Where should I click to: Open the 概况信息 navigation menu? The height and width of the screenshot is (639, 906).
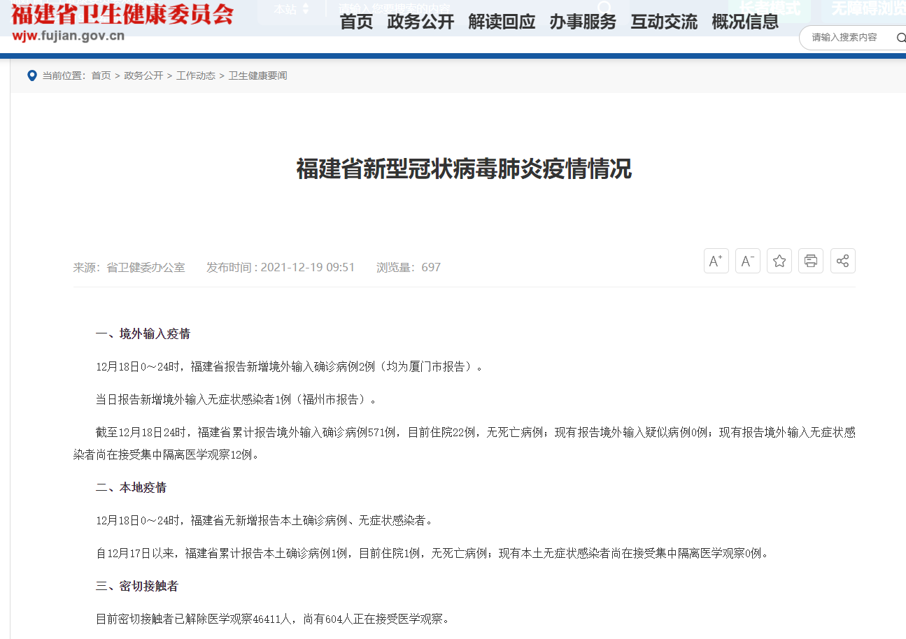pyautogui.click(x=745, y=22)
